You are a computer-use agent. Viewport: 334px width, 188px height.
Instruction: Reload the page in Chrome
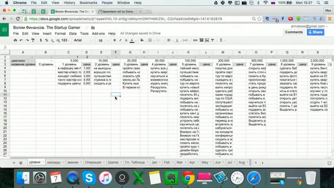click(18, 19)
